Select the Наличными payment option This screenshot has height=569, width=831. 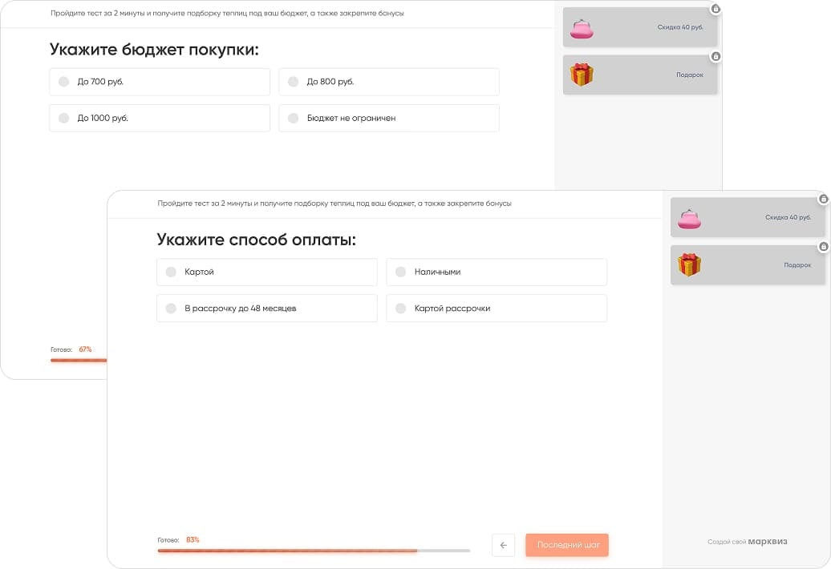coord(497,272)
